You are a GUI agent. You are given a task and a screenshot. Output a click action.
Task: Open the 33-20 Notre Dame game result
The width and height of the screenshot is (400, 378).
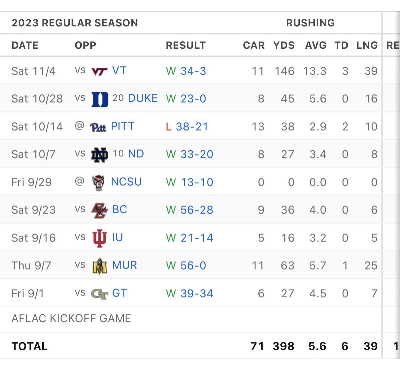point(197,154)
